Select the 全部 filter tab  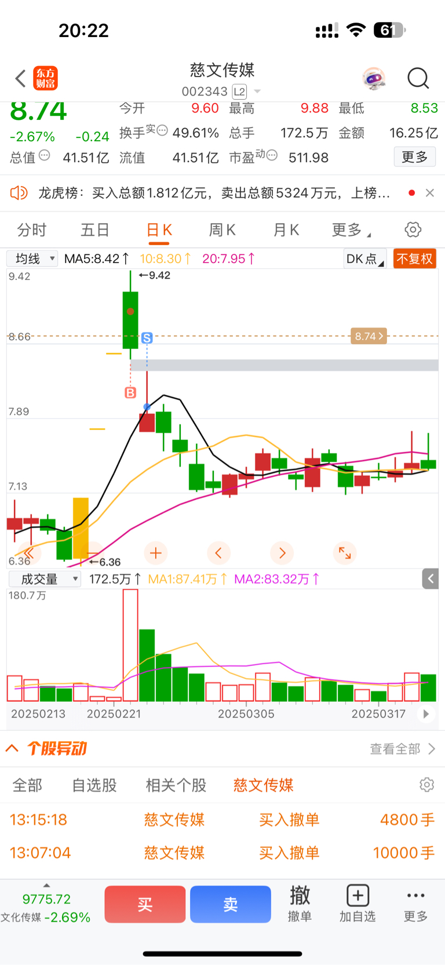pyautogui.click(x=27, y=785)
